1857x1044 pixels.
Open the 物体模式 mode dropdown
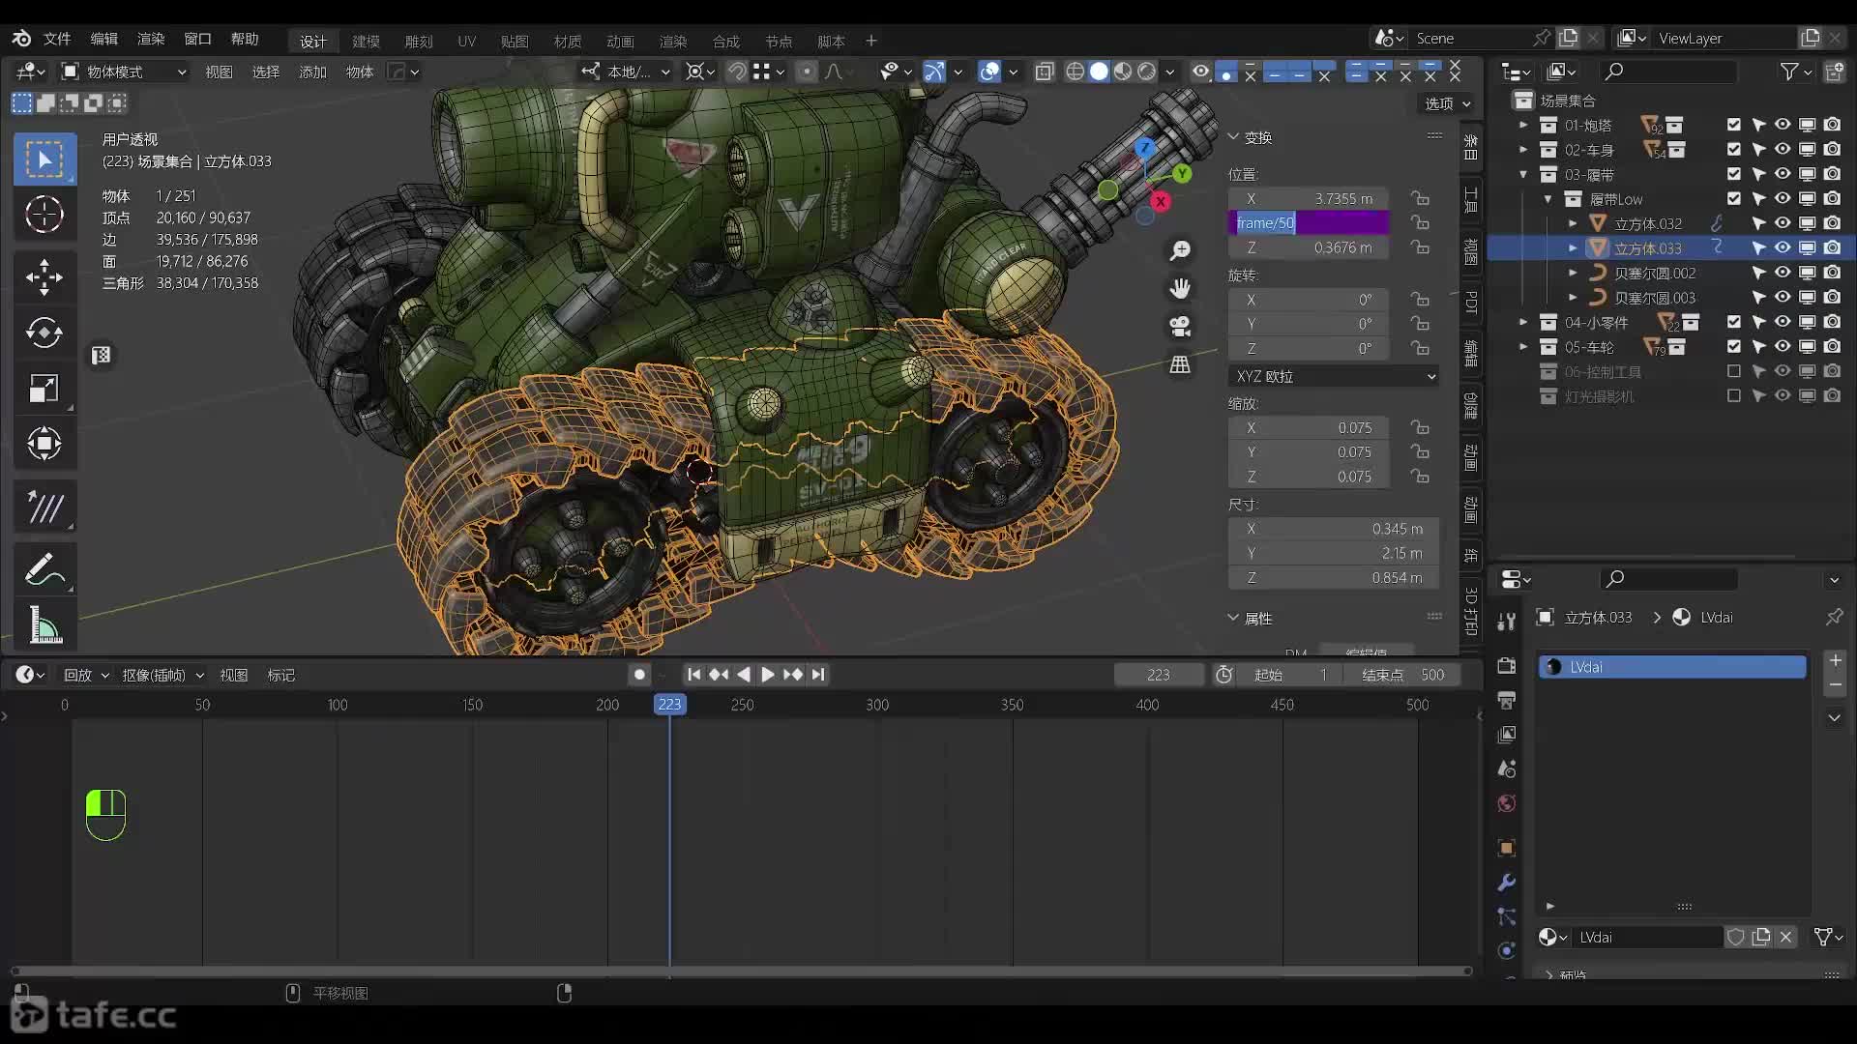124,72
